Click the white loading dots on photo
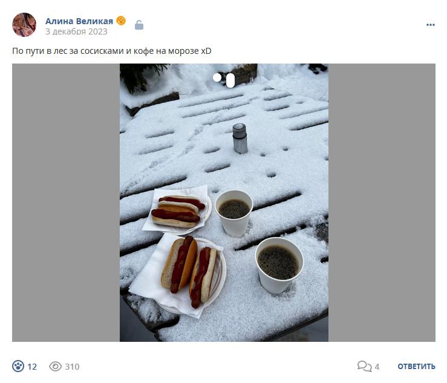Screen dimensions: 447x383 224,80
